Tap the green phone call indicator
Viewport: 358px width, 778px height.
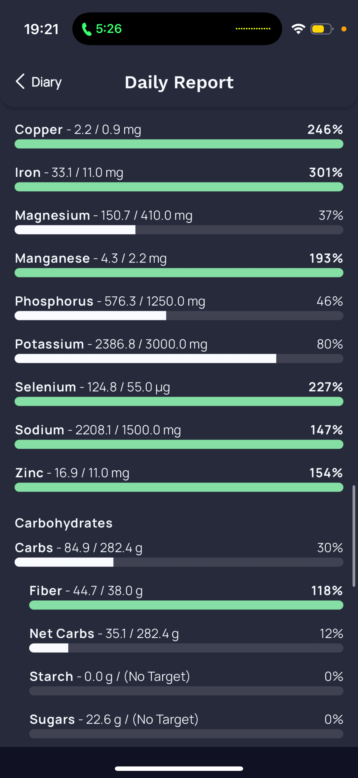[102, 29]
